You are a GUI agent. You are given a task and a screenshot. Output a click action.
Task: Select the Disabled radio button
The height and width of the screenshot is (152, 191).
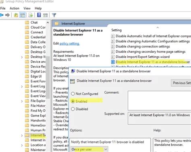(x=73, y=109)
